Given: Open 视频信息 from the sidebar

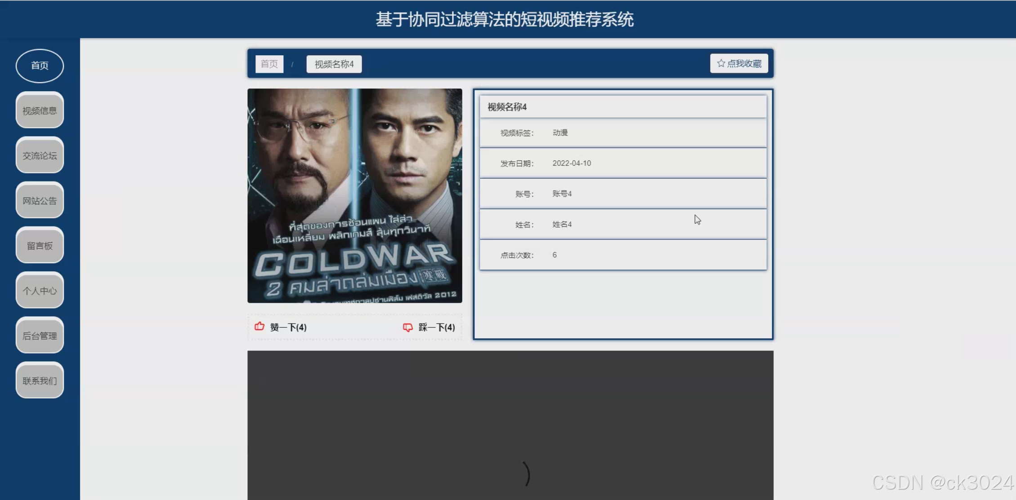Looking at the screenshot, I should coord(40,111).
